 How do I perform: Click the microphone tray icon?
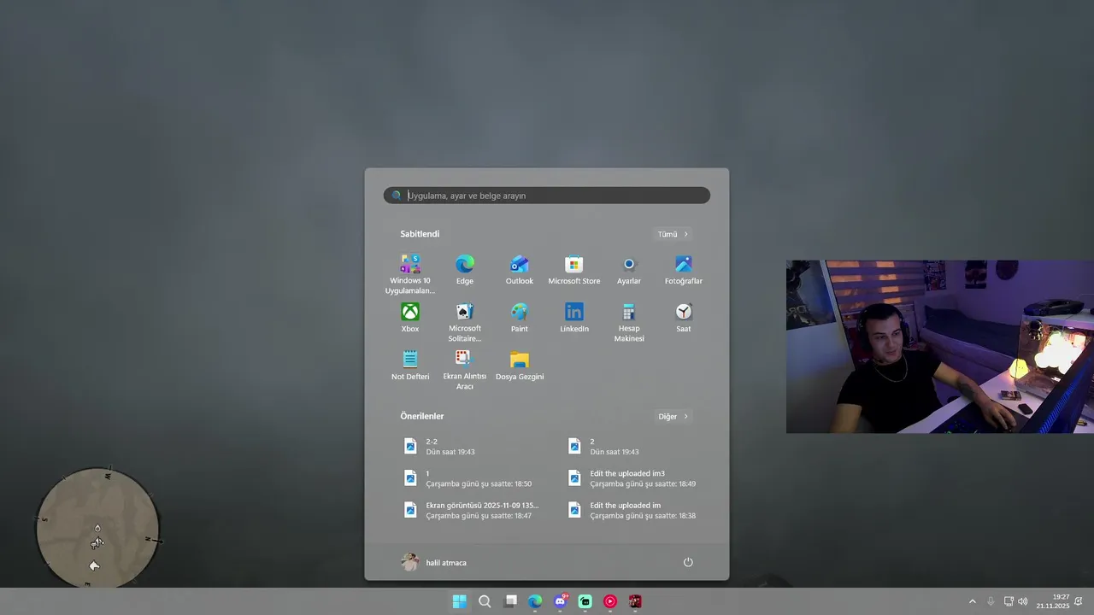click(991, 601)
